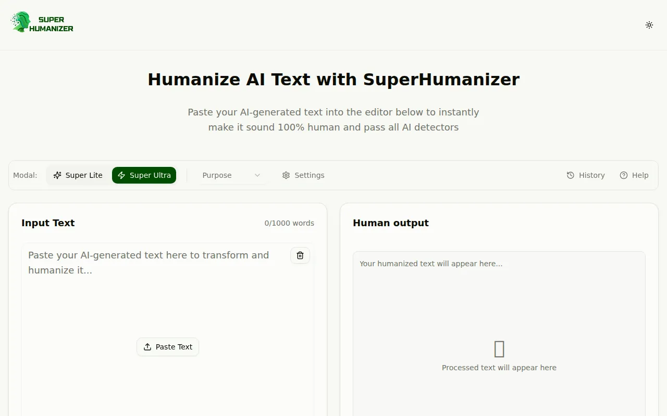
Task: Click the Paste Text button
Action: (x=168, y=347)
